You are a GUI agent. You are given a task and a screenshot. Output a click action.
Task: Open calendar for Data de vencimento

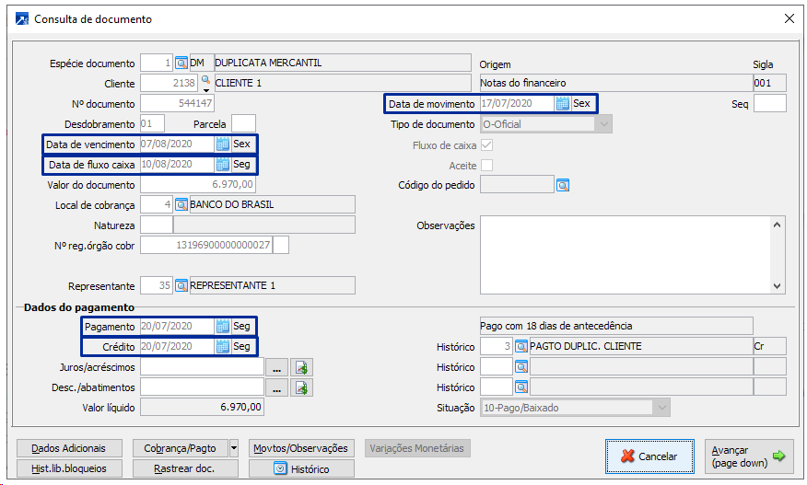point(222,144)
